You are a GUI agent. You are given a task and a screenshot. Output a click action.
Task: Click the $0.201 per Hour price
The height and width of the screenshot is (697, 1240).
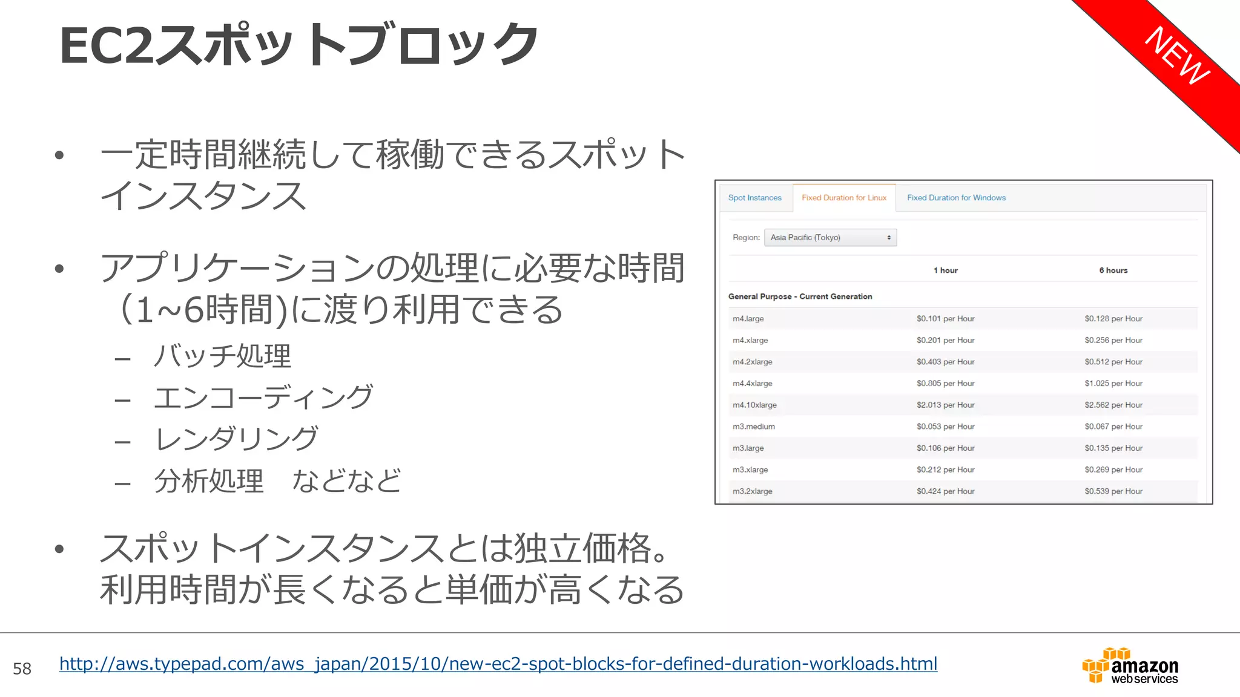(x=945, y=340)
